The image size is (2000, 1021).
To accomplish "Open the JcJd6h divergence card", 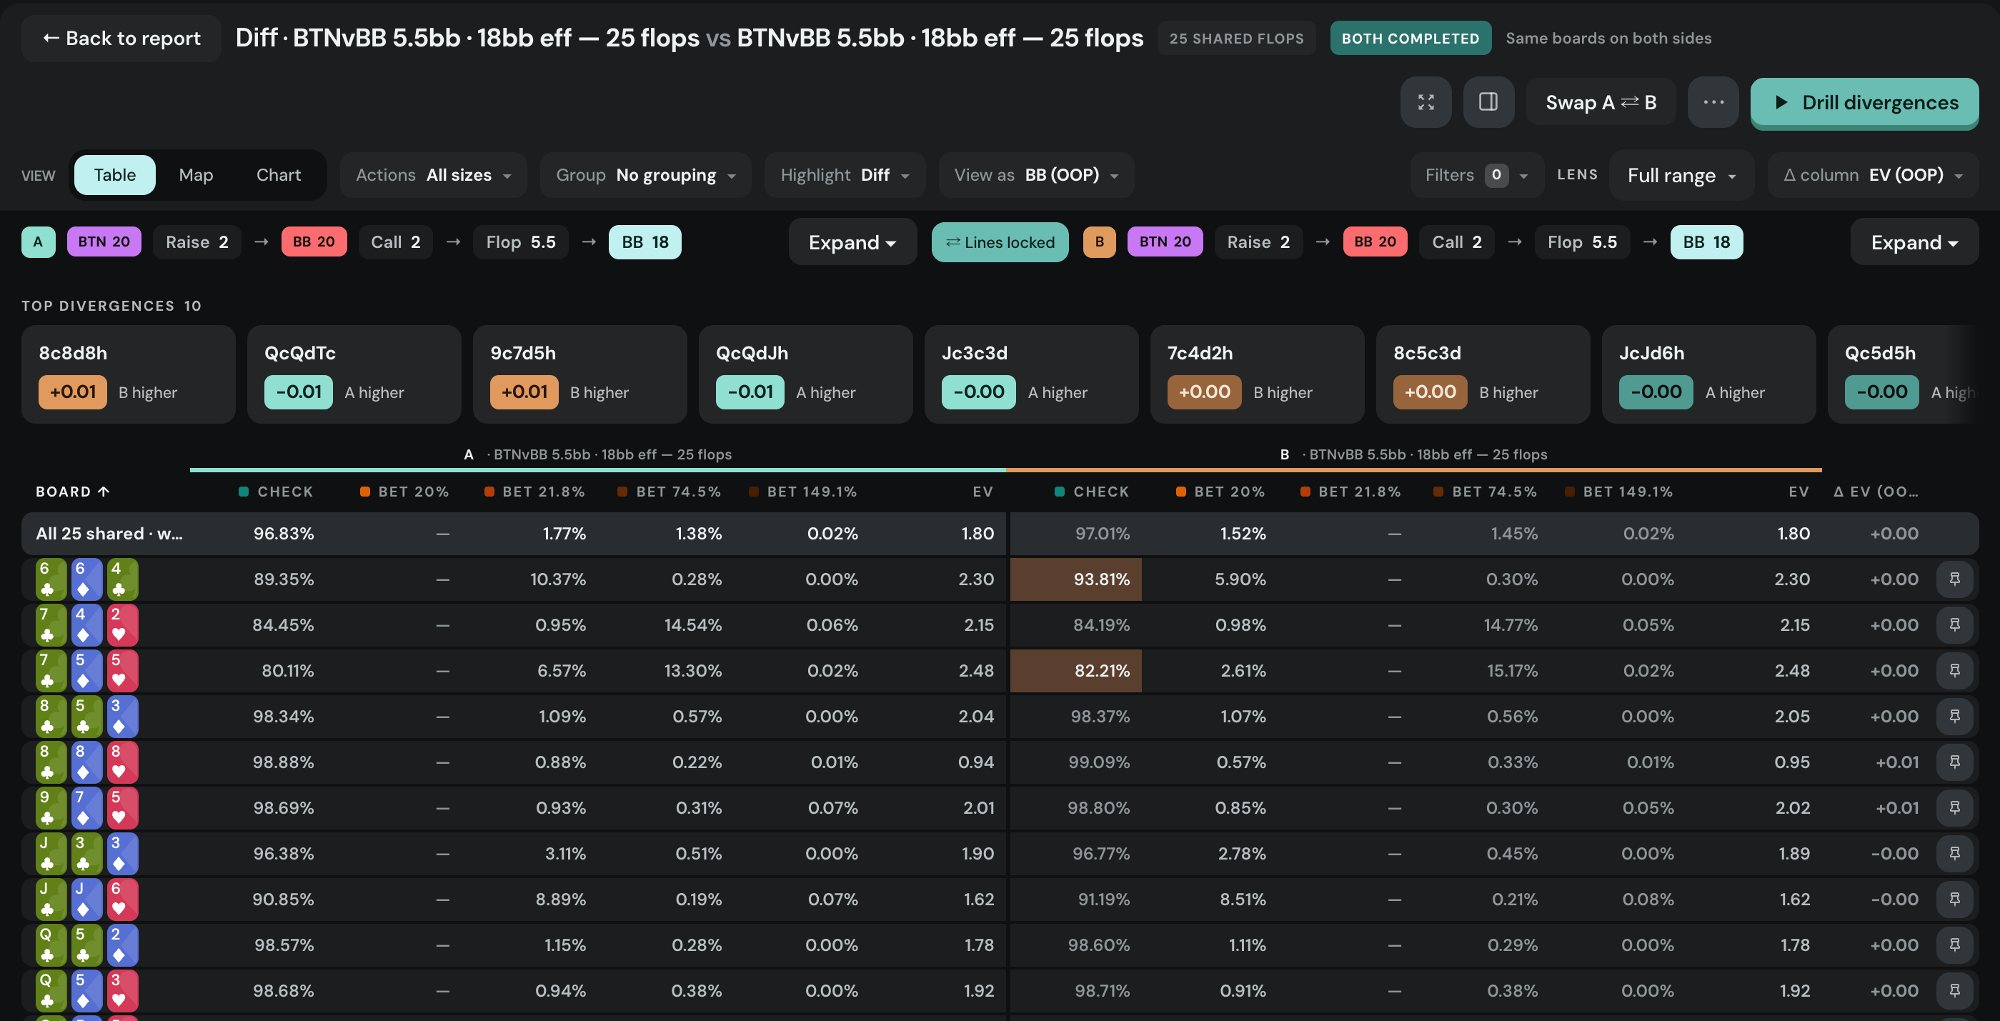I will click(1709, 374).
